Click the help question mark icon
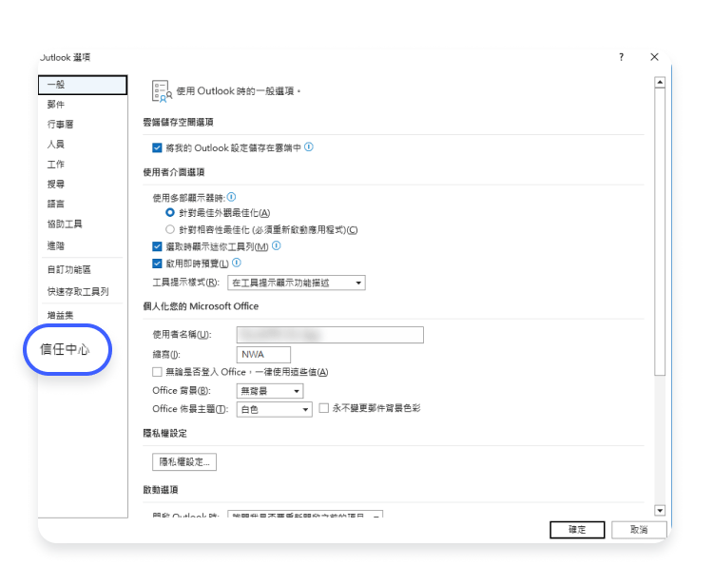This screenshot has width=713, height=586. (621, 57)
